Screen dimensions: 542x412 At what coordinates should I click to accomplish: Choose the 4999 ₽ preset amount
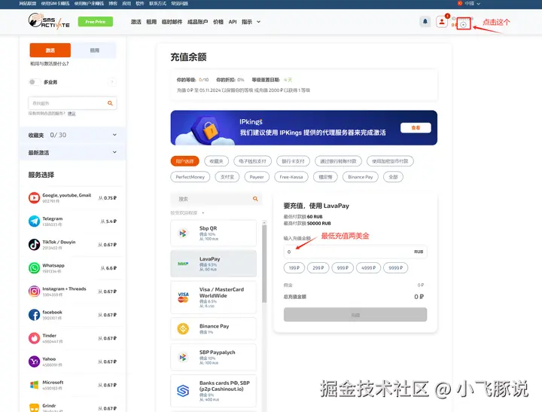(368, 267)
